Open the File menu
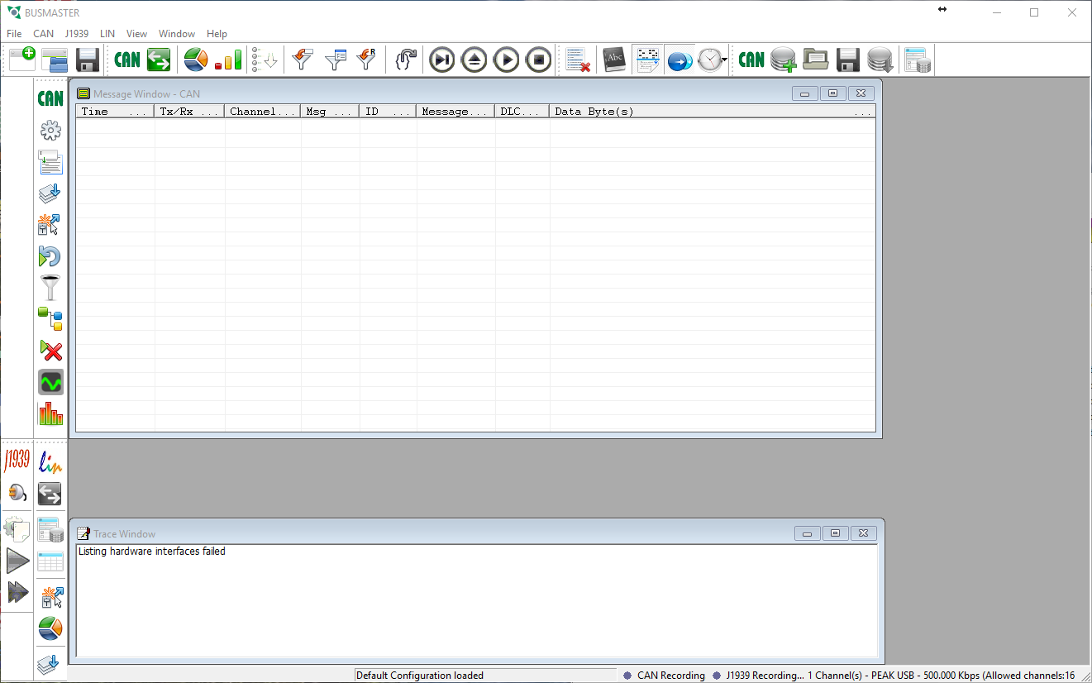This screenshot has width=1092, height=683. (14, 34)
